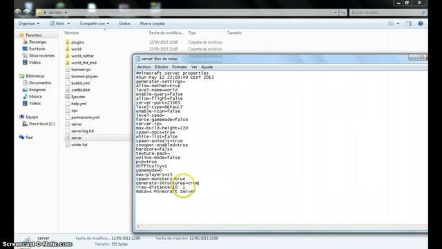Viewport: 442px width, 249px height.
Task: Select Equipo in the navigation pane
Action: coord(32,117)
